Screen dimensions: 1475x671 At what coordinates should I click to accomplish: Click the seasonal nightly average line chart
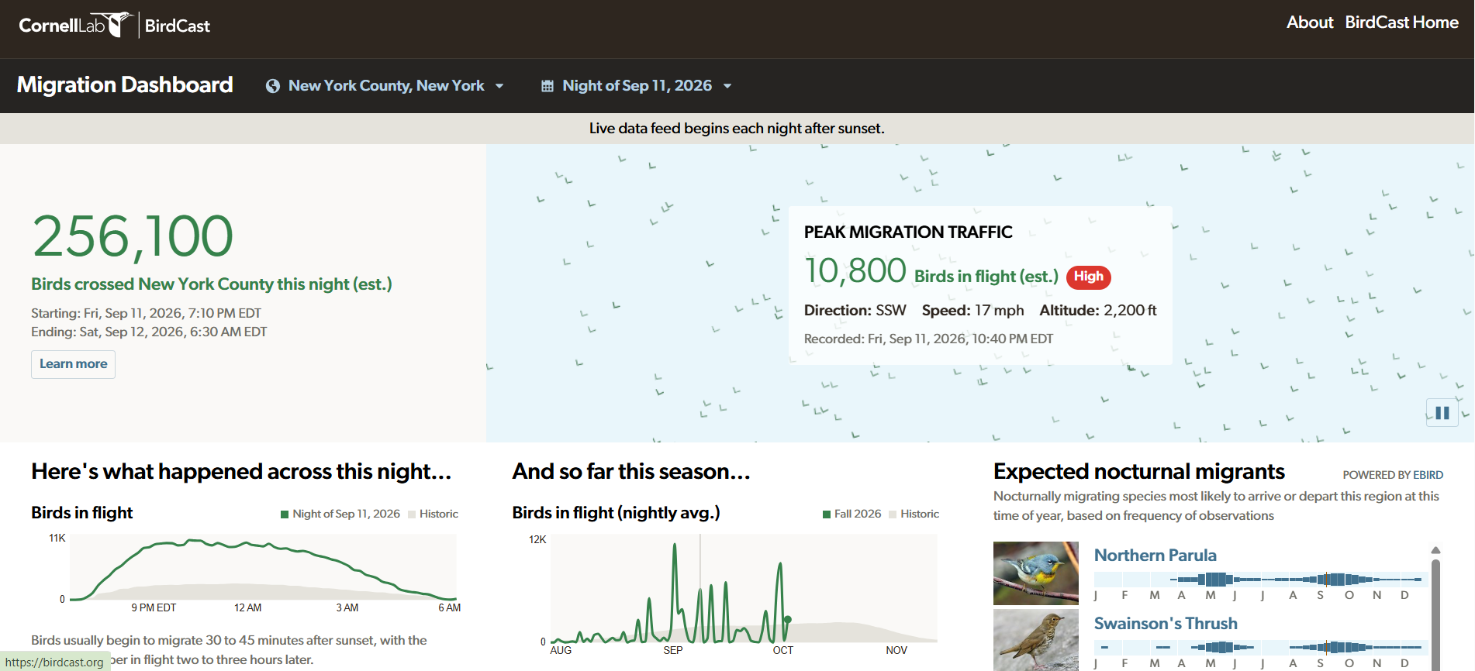[x=744, y=589]
